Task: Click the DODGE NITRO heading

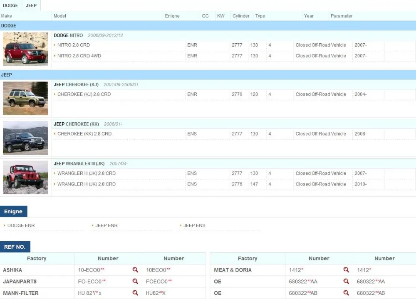Action: click(68, 35)
